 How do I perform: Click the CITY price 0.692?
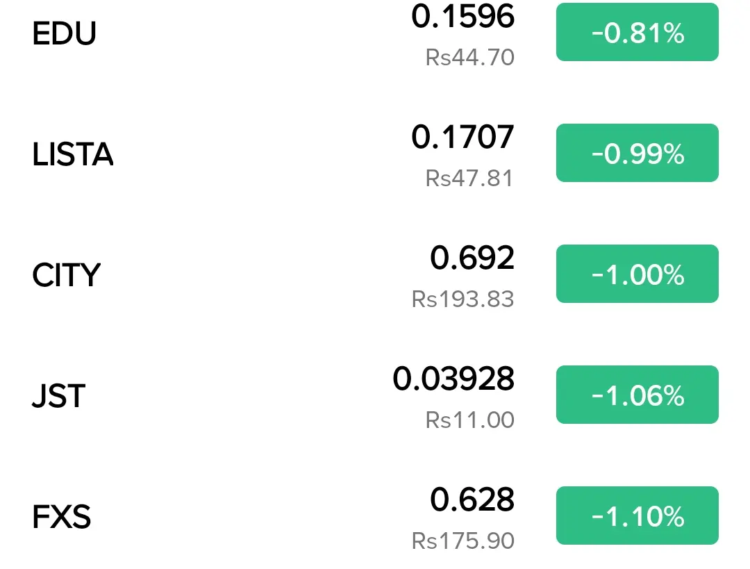tap(472, 258)
